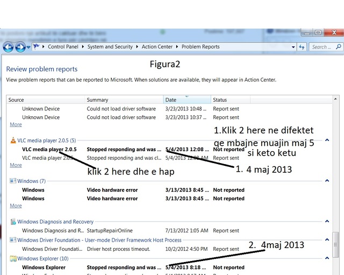Click More link under VLC media player
This screenshot has width=344, height=275.
(x=16, y=165)
